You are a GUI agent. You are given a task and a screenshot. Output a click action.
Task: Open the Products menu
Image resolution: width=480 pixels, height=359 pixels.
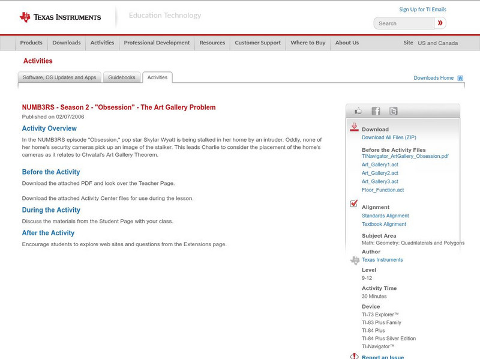point(31,43)
